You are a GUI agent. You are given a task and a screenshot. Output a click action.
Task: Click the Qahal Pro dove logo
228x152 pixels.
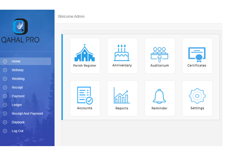pyautogui.click(x=20, y=27)
